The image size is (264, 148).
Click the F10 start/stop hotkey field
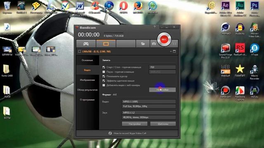tap(162, 67)
